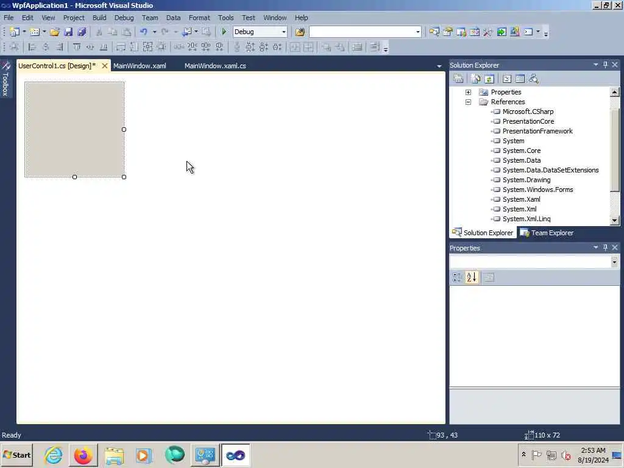Click the Find in Files icon
This screenshot has height=468, width=624.
pyautogui.click(x=300, y=32)
